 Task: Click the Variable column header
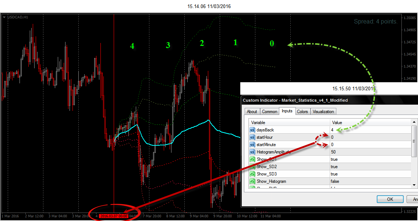coord(289,123)
